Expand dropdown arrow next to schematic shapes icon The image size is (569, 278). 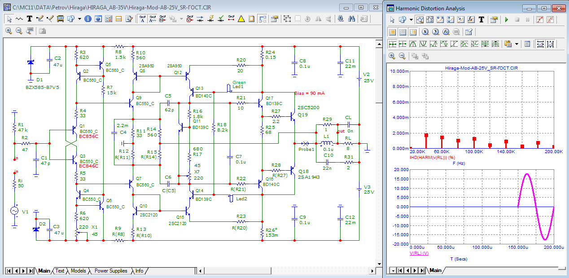coord(79,19)
